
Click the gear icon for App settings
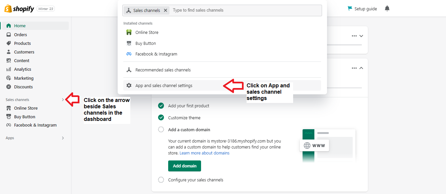coord(129,85)
